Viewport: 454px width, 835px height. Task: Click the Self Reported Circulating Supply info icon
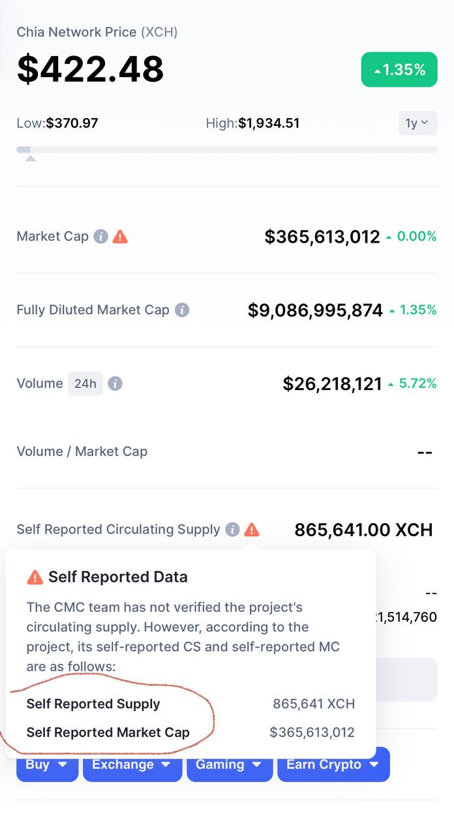point(232,529)
